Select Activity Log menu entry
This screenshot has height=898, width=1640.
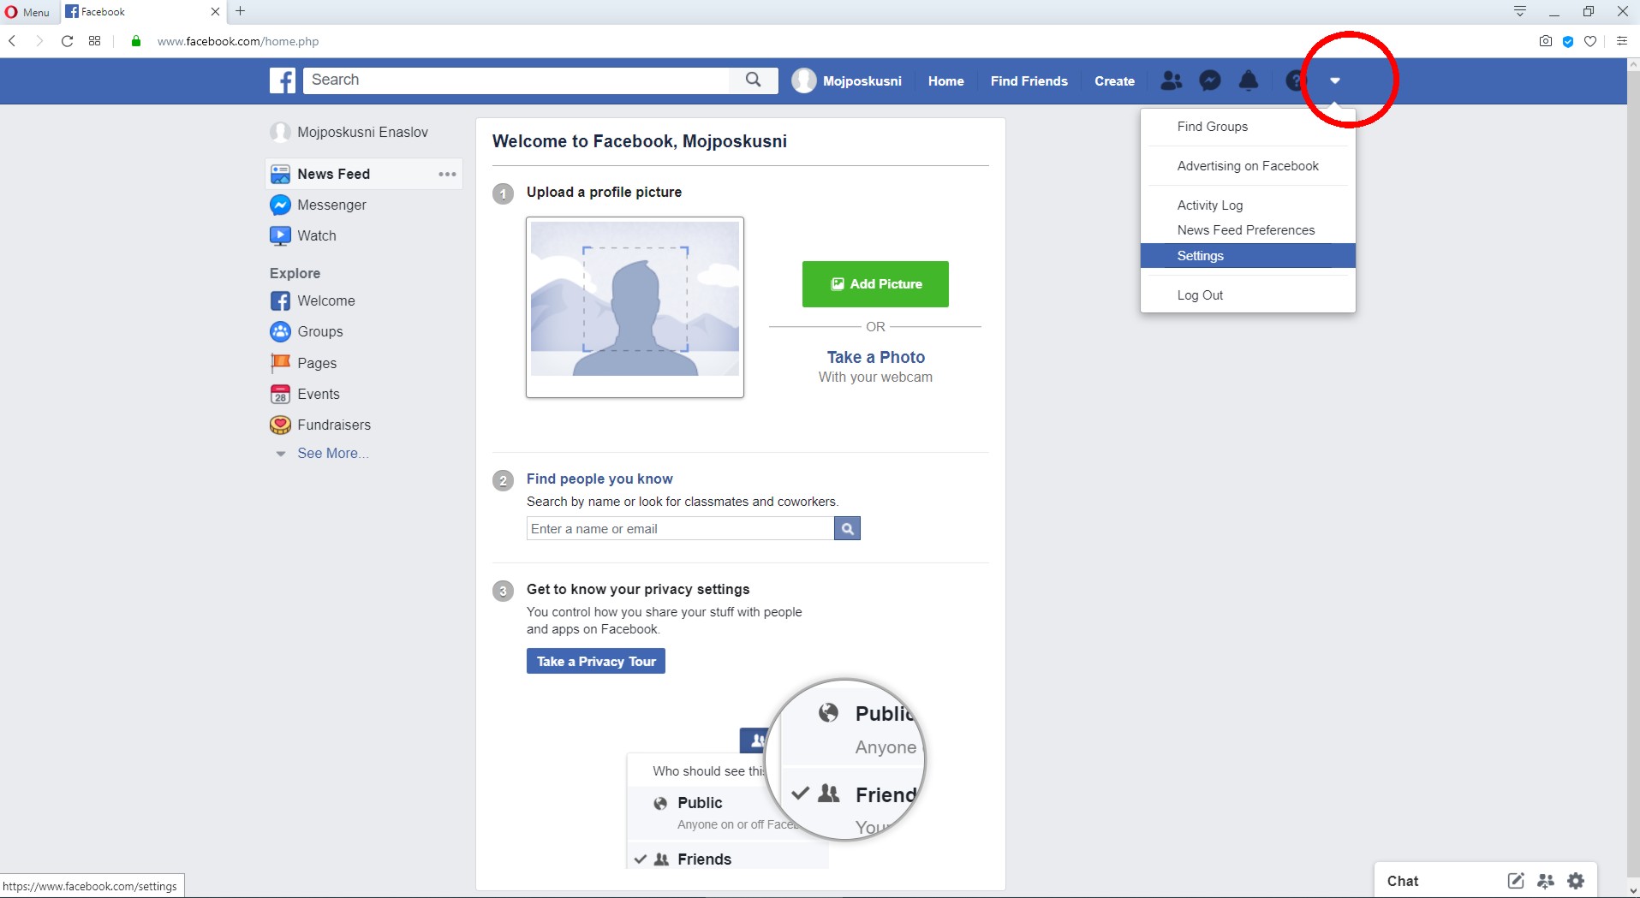[x=1209, y=205]
